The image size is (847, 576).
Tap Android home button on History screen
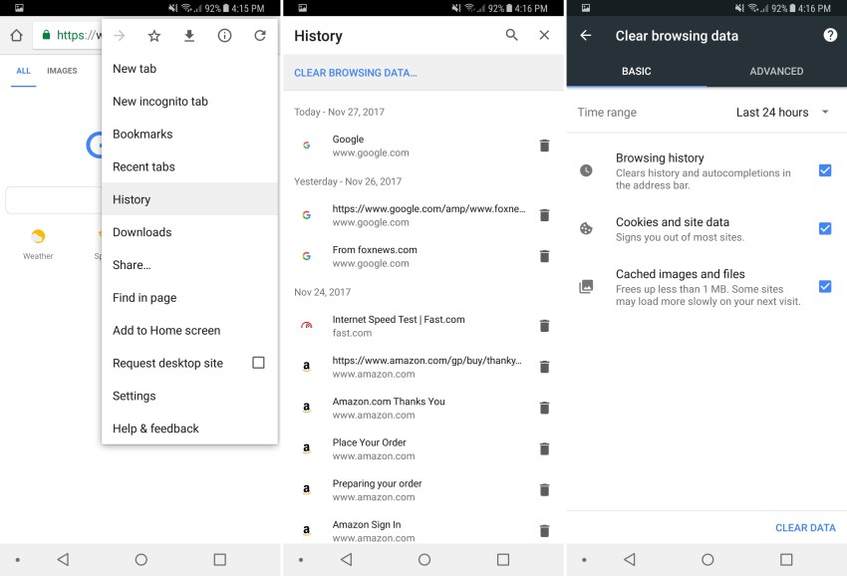pos(424,559)
